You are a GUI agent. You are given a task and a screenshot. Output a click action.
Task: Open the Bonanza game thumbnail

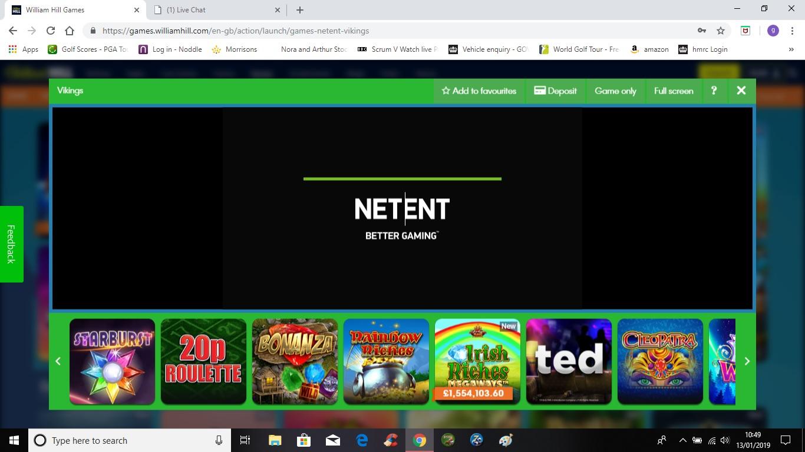[295, 361]
